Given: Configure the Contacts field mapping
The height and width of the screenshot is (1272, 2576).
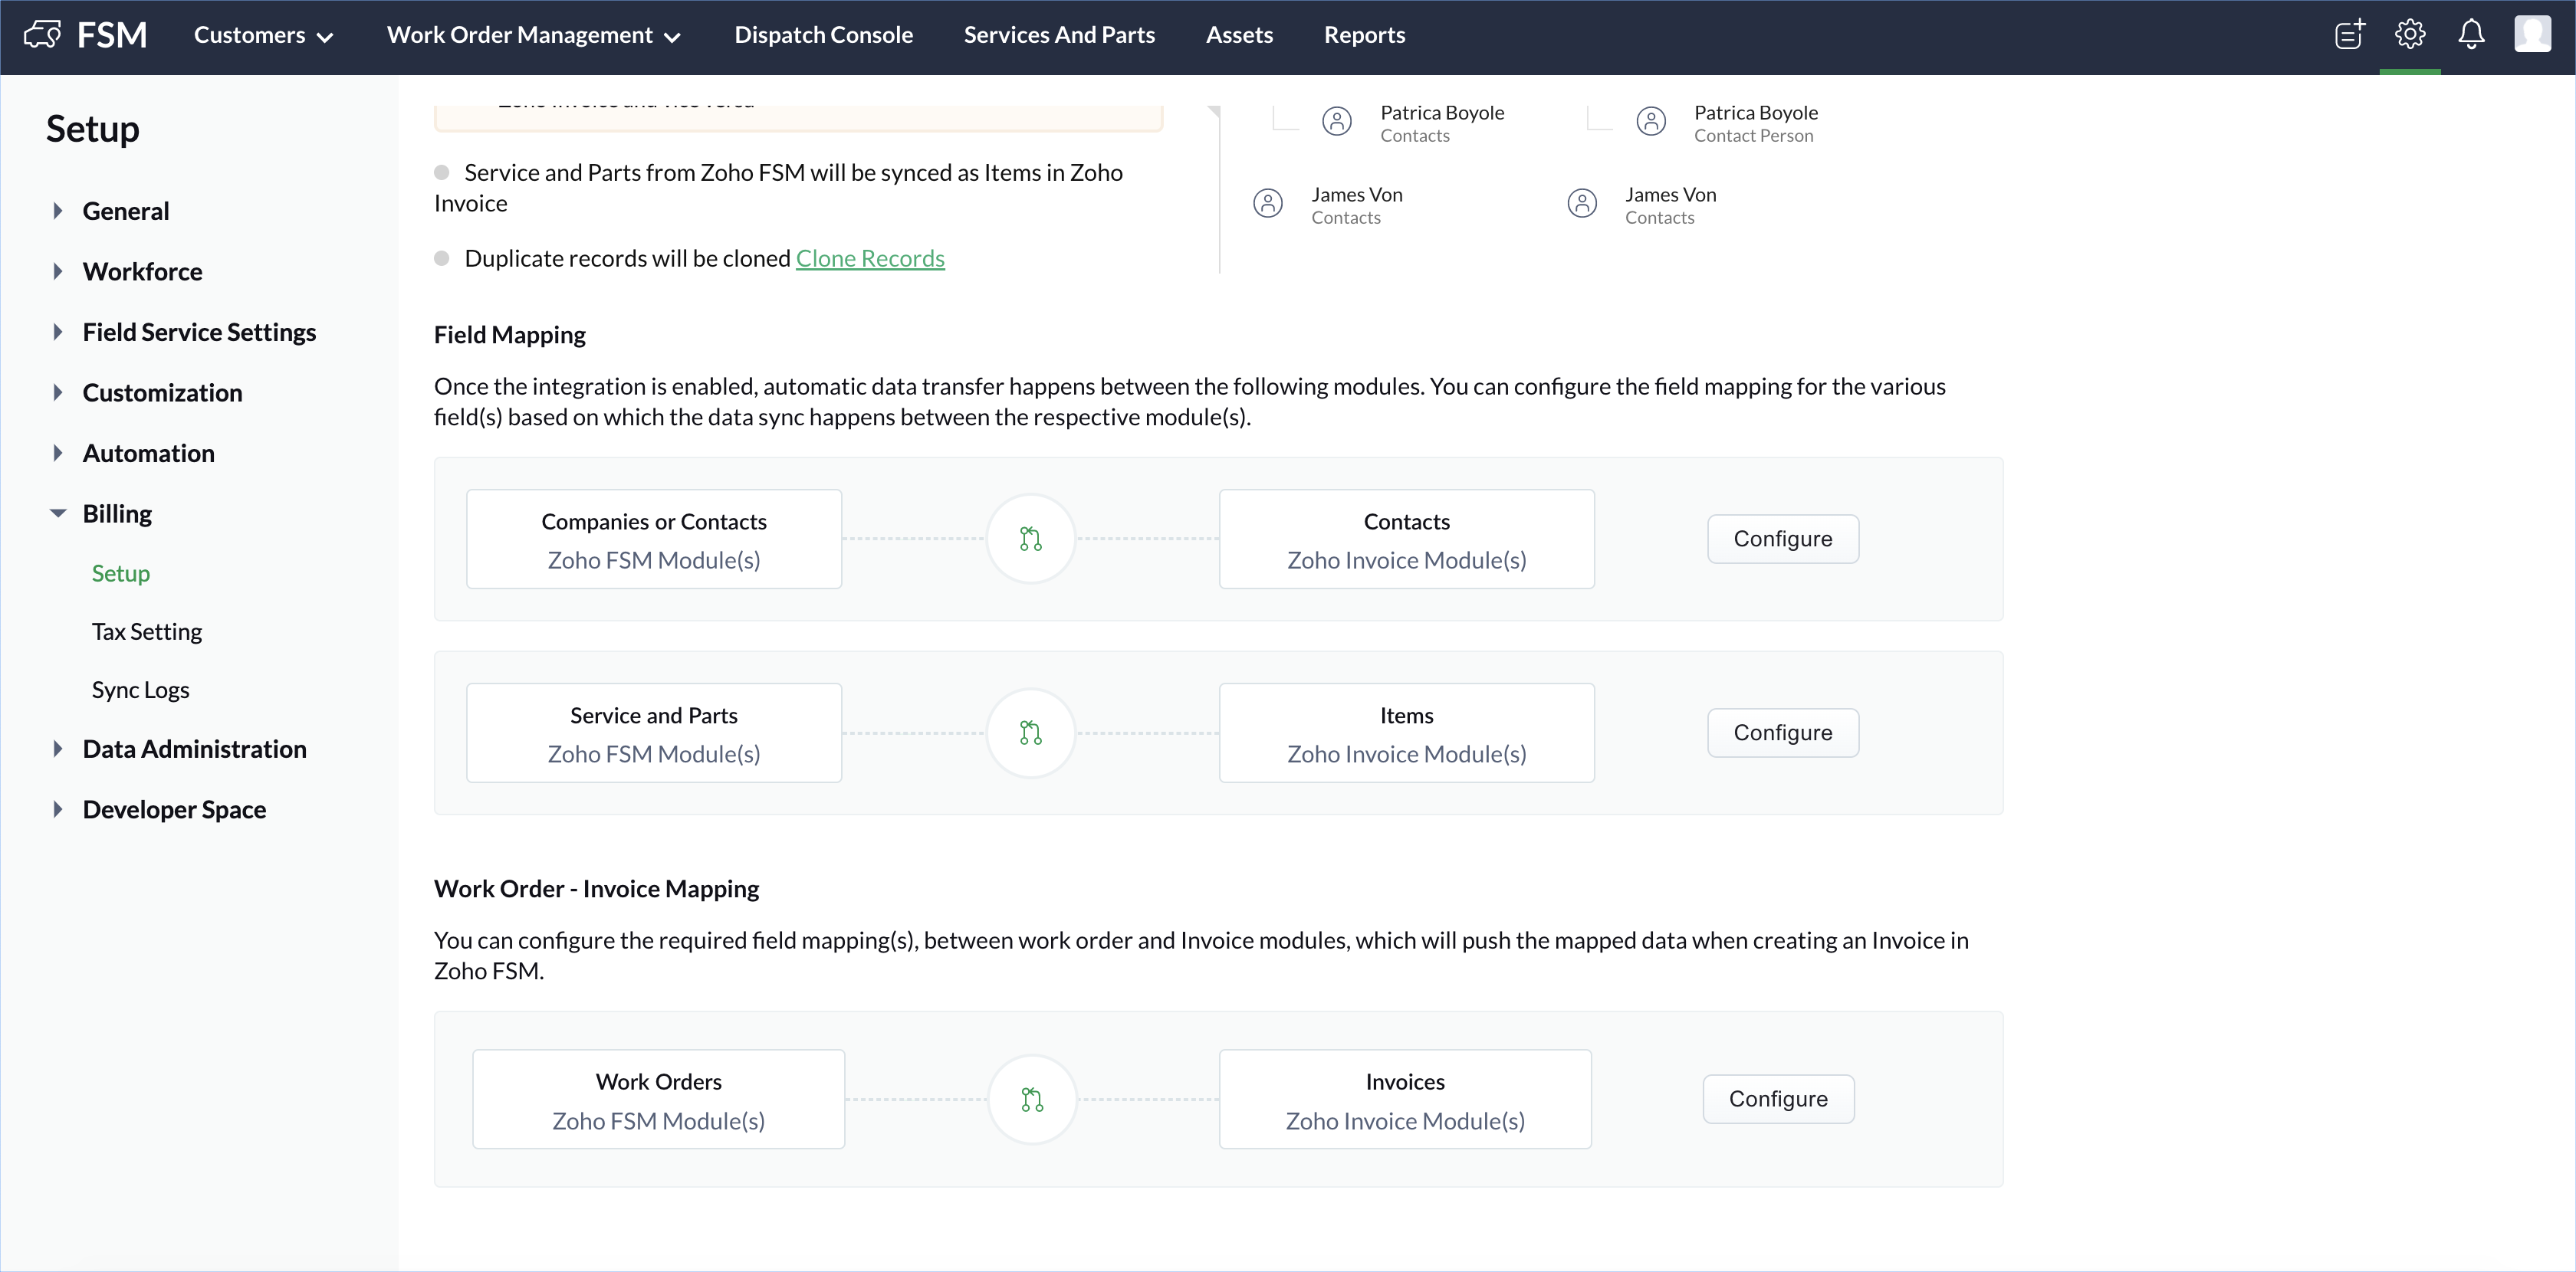Looking at the screenshot, I should [x=1782, y=539].
